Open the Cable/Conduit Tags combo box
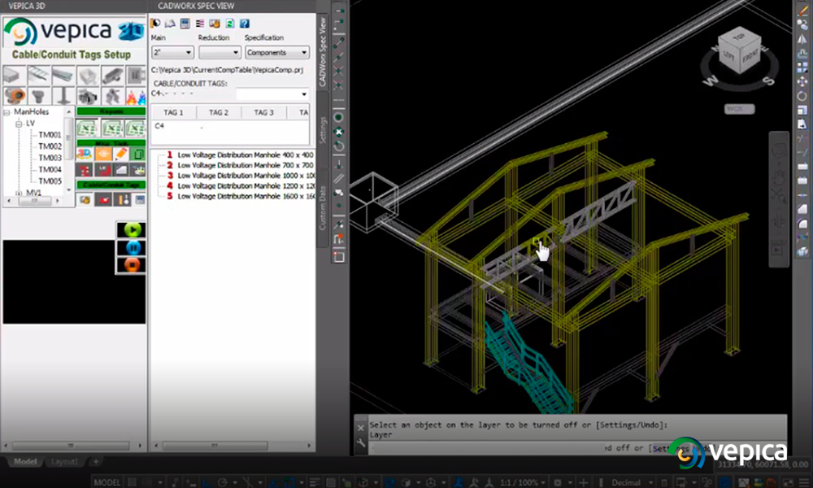The height and width of the screenshot is (488, 813). coord(272,94)
